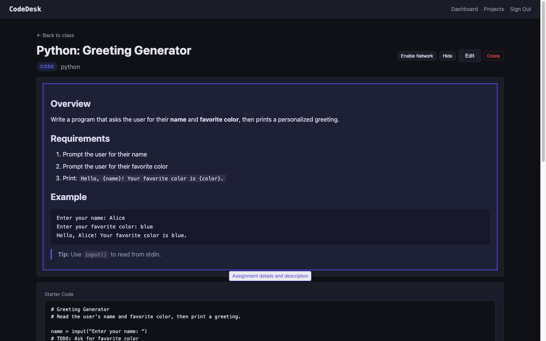Click the Python: Greeting Generator title

(x=114, y=50)
